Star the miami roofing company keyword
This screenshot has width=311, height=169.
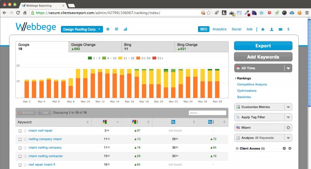point(25,148)
